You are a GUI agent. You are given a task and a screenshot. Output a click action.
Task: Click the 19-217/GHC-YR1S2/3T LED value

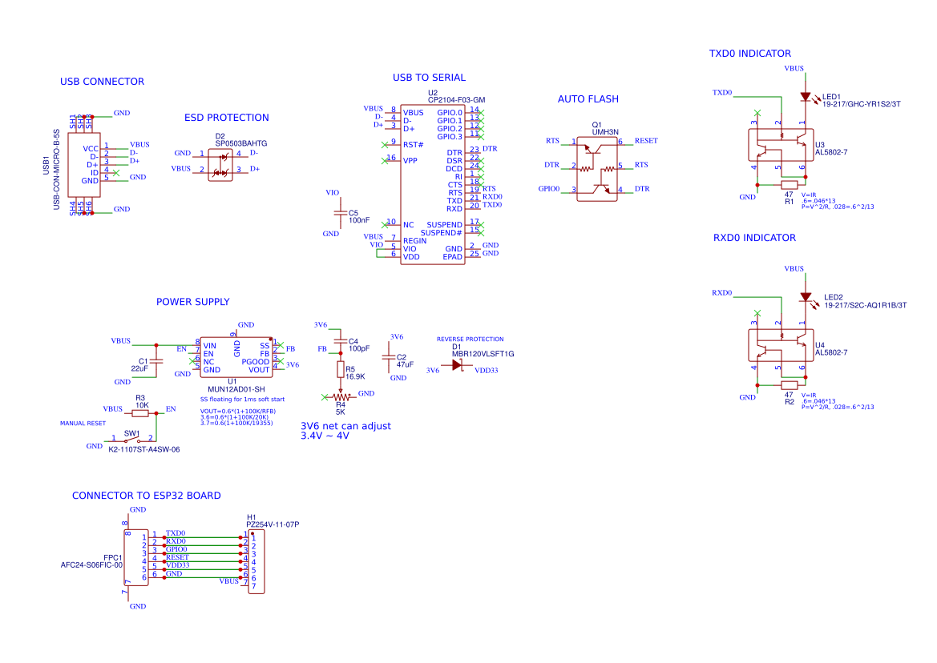pos(861,104)
